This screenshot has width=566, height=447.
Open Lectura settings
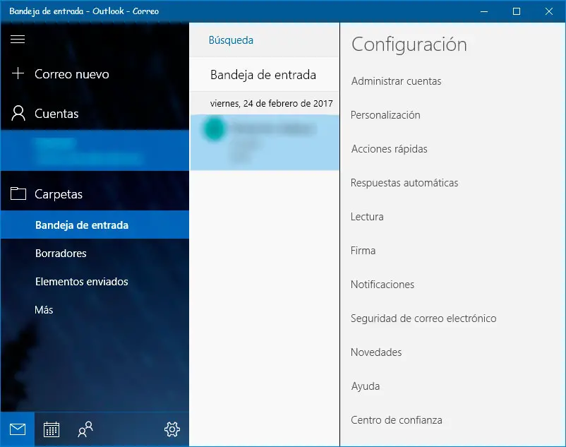(367, 217)
